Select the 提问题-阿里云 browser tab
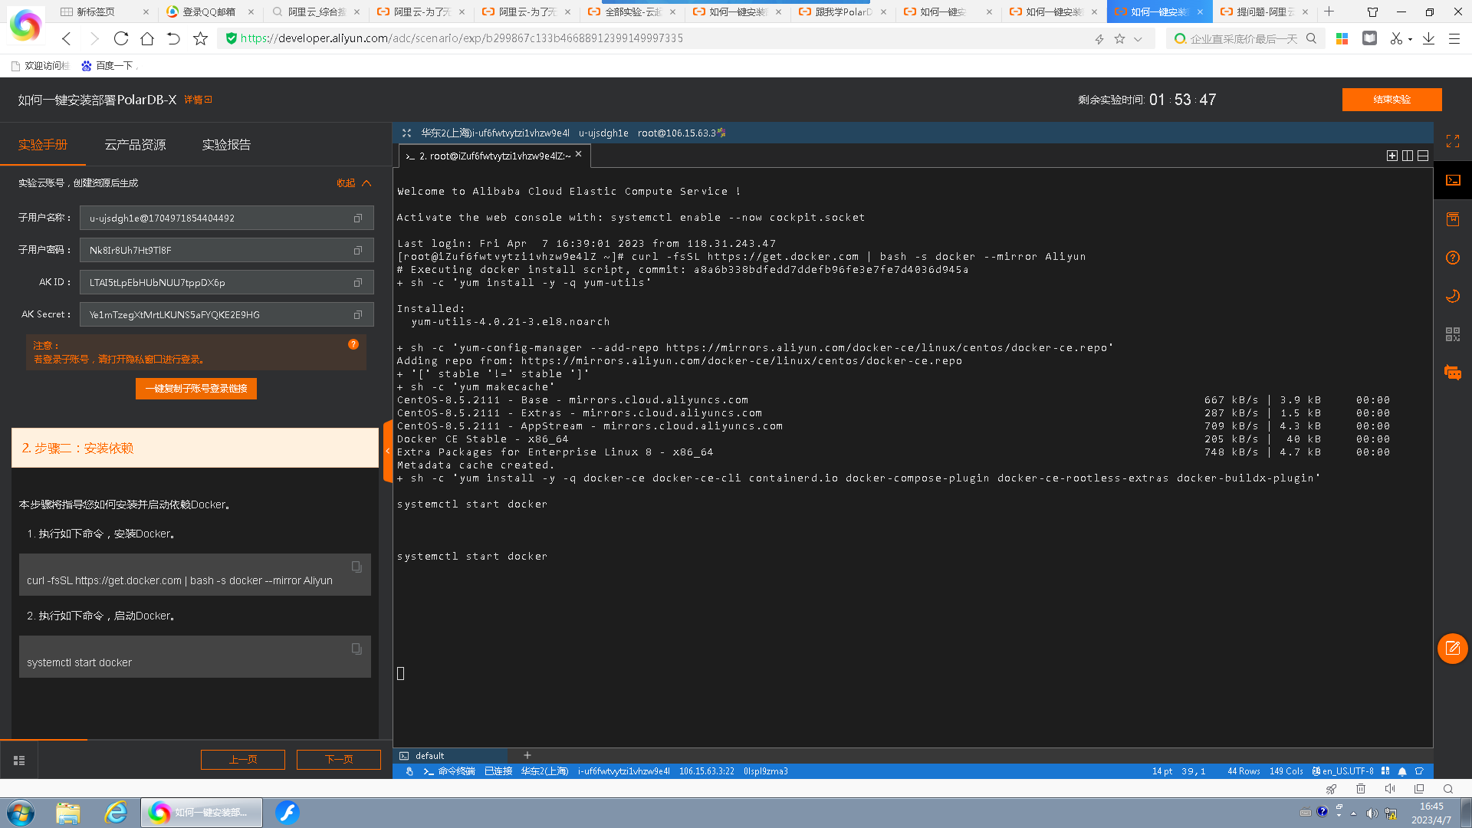Screen dimensions: 1472x828 coord(1266,11)
